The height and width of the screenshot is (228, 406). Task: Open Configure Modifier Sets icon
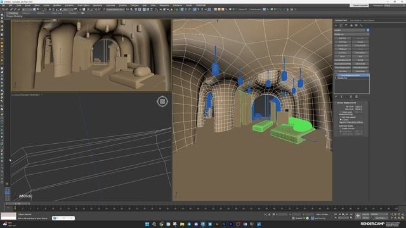click(357, 97)
